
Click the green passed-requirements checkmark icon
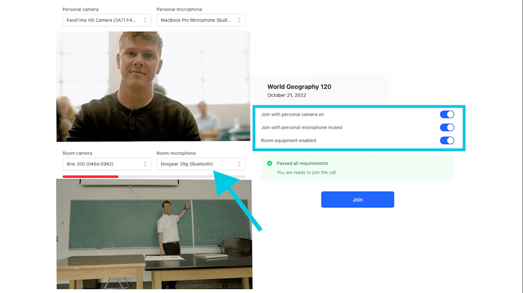coord(269,163)
